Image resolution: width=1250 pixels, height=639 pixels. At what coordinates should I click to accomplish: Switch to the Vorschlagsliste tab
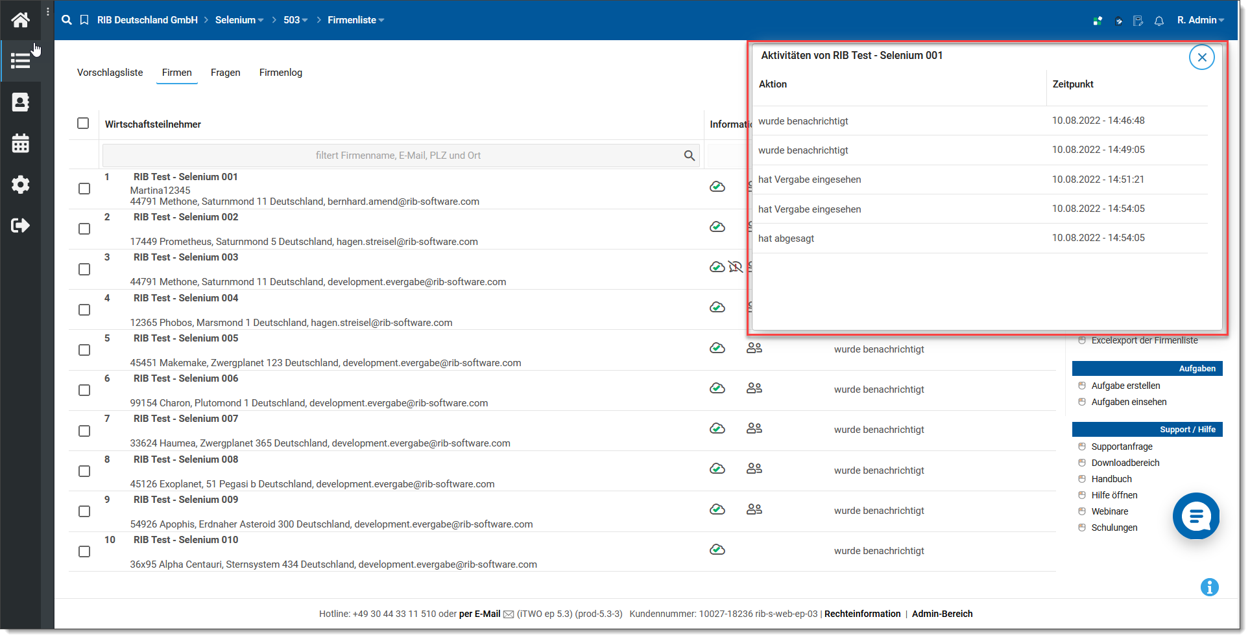point(110,73)
